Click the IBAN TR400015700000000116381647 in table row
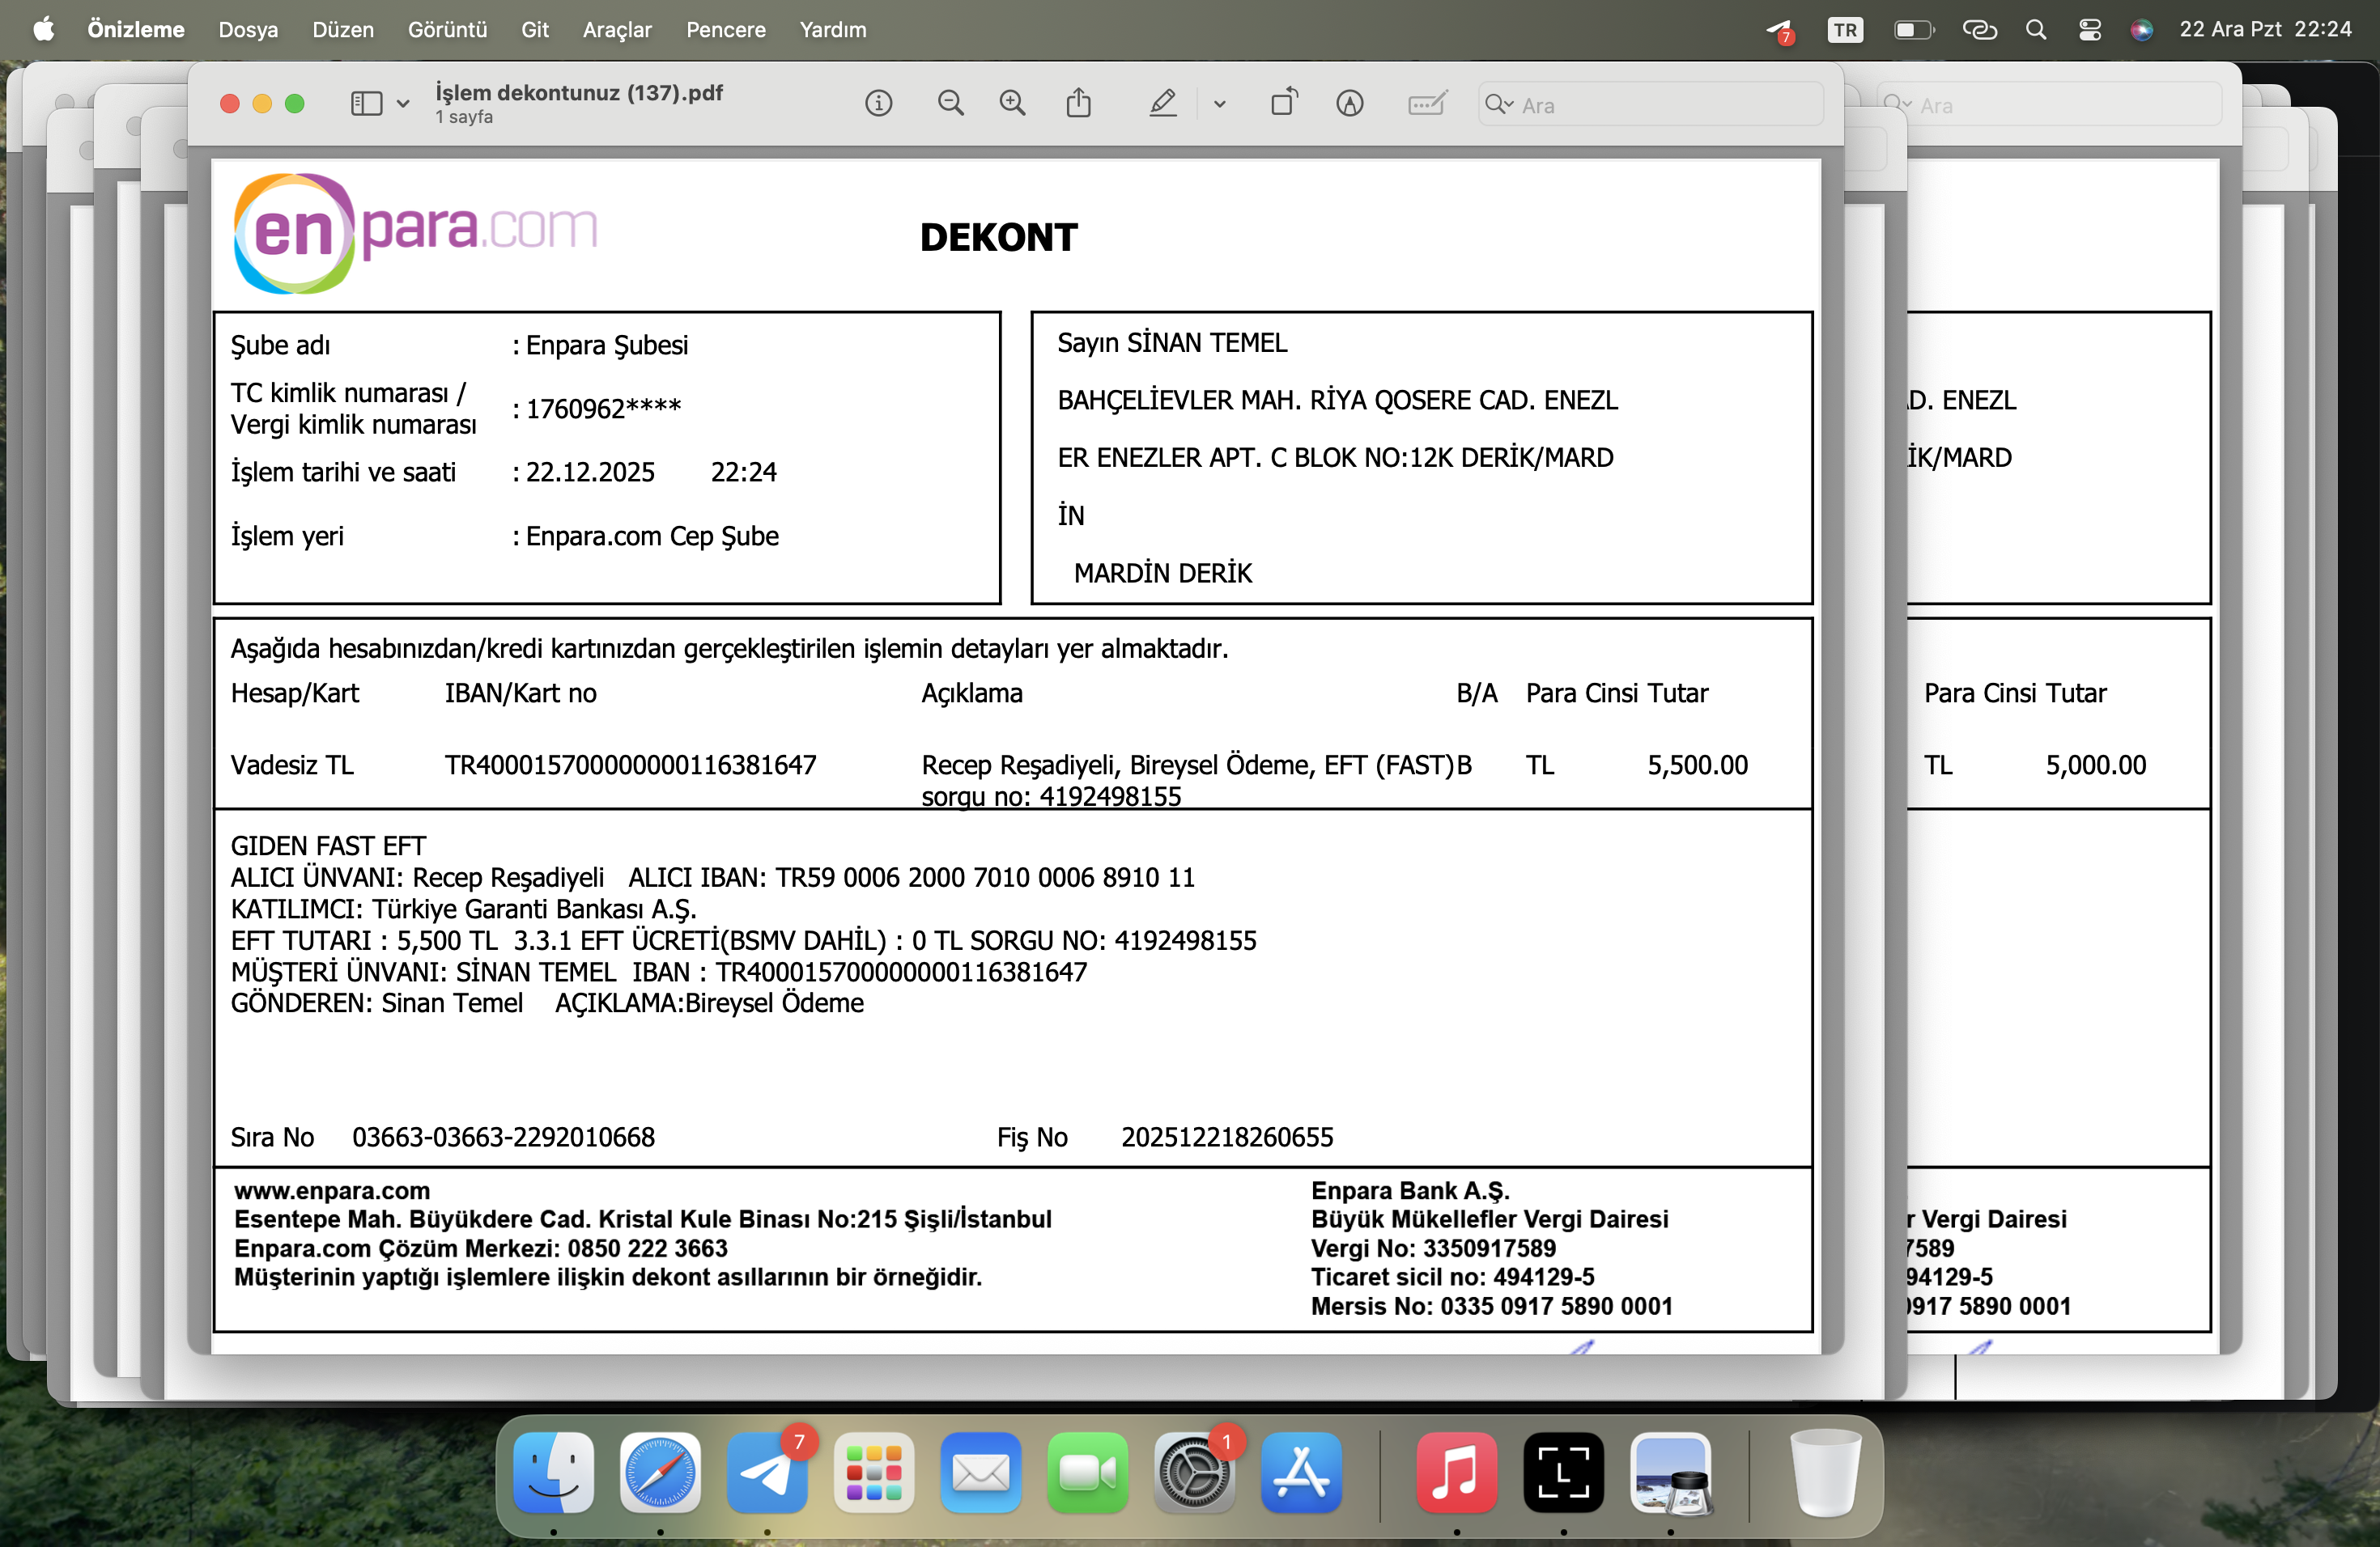 (630, 765)
